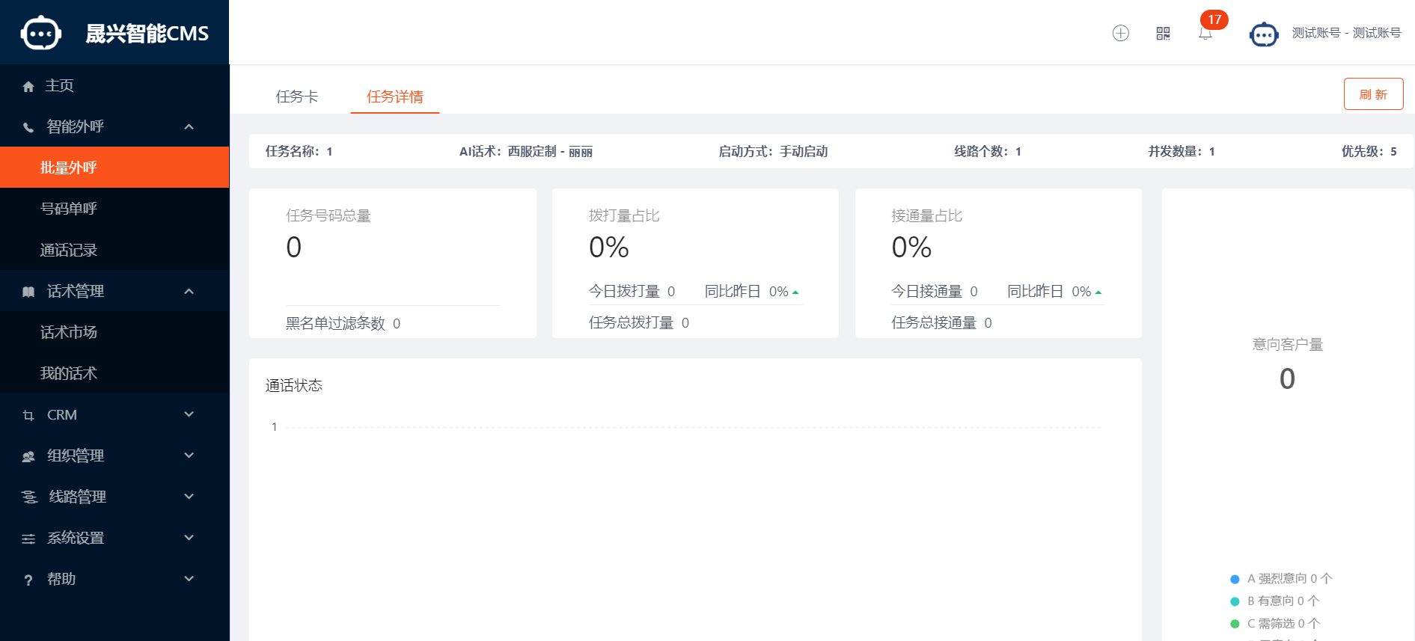Screen dimensions: 1415x641
Task: Click 启动方式: 手动启动 text
Action: click(x=773, y=151)
